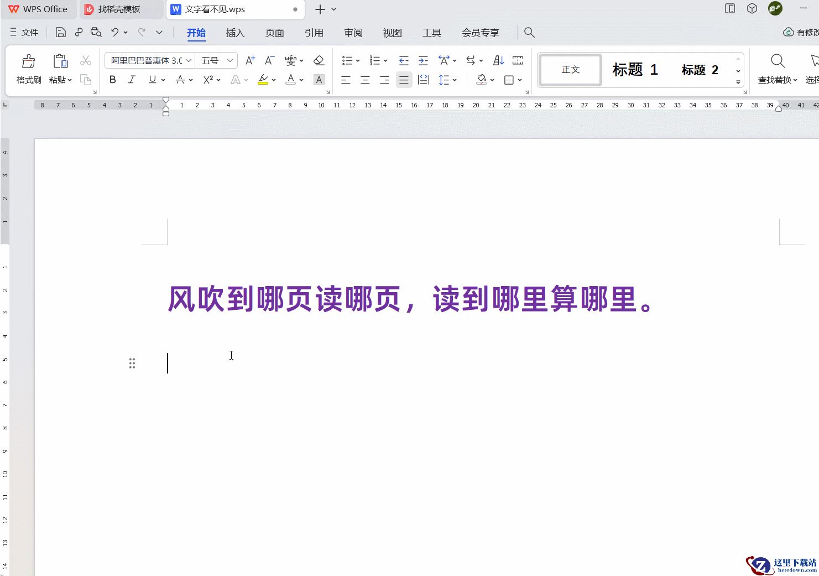
Task: Open the 审阅 (Review) ribbon tab
Action: point(353,33)
